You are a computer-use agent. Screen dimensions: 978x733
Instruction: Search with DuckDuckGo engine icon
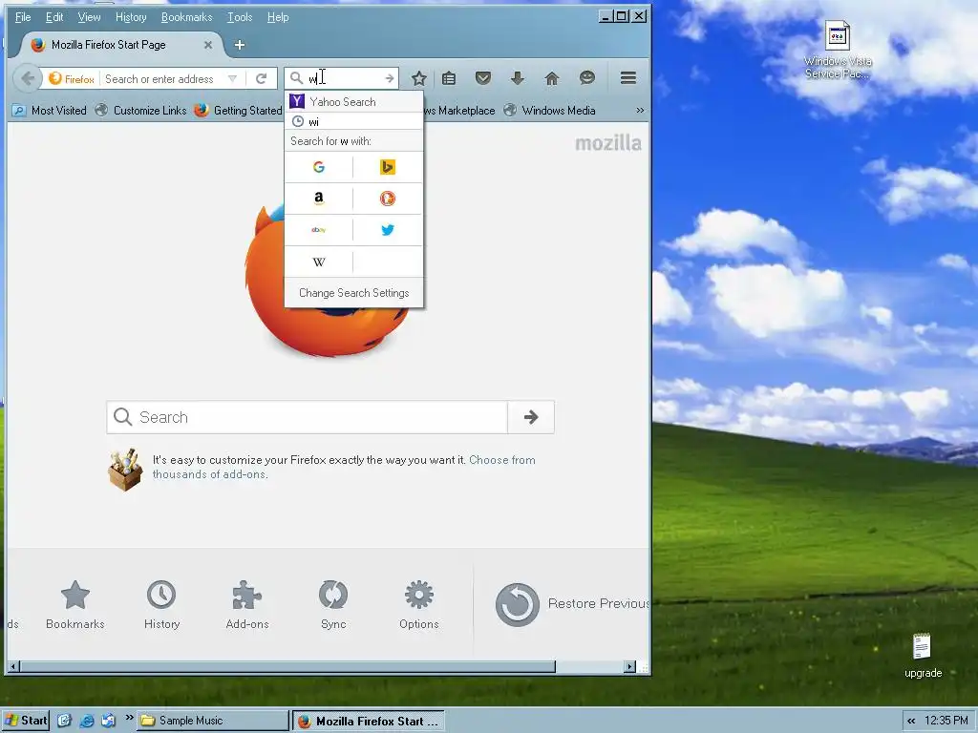point(388,199)
